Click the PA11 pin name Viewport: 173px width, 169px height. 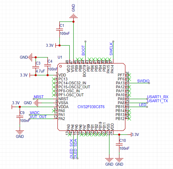(120, 91)
